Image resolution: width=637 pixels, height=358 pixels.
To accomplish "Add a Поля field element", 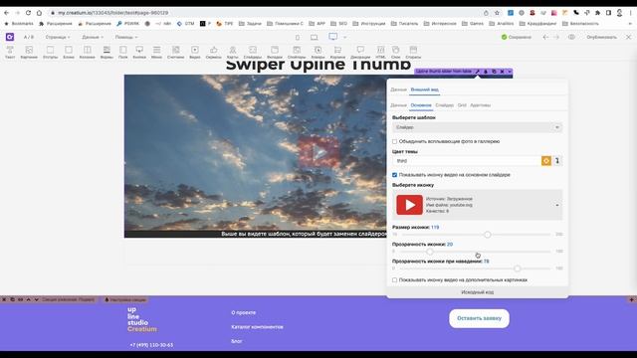I will 122,53.
